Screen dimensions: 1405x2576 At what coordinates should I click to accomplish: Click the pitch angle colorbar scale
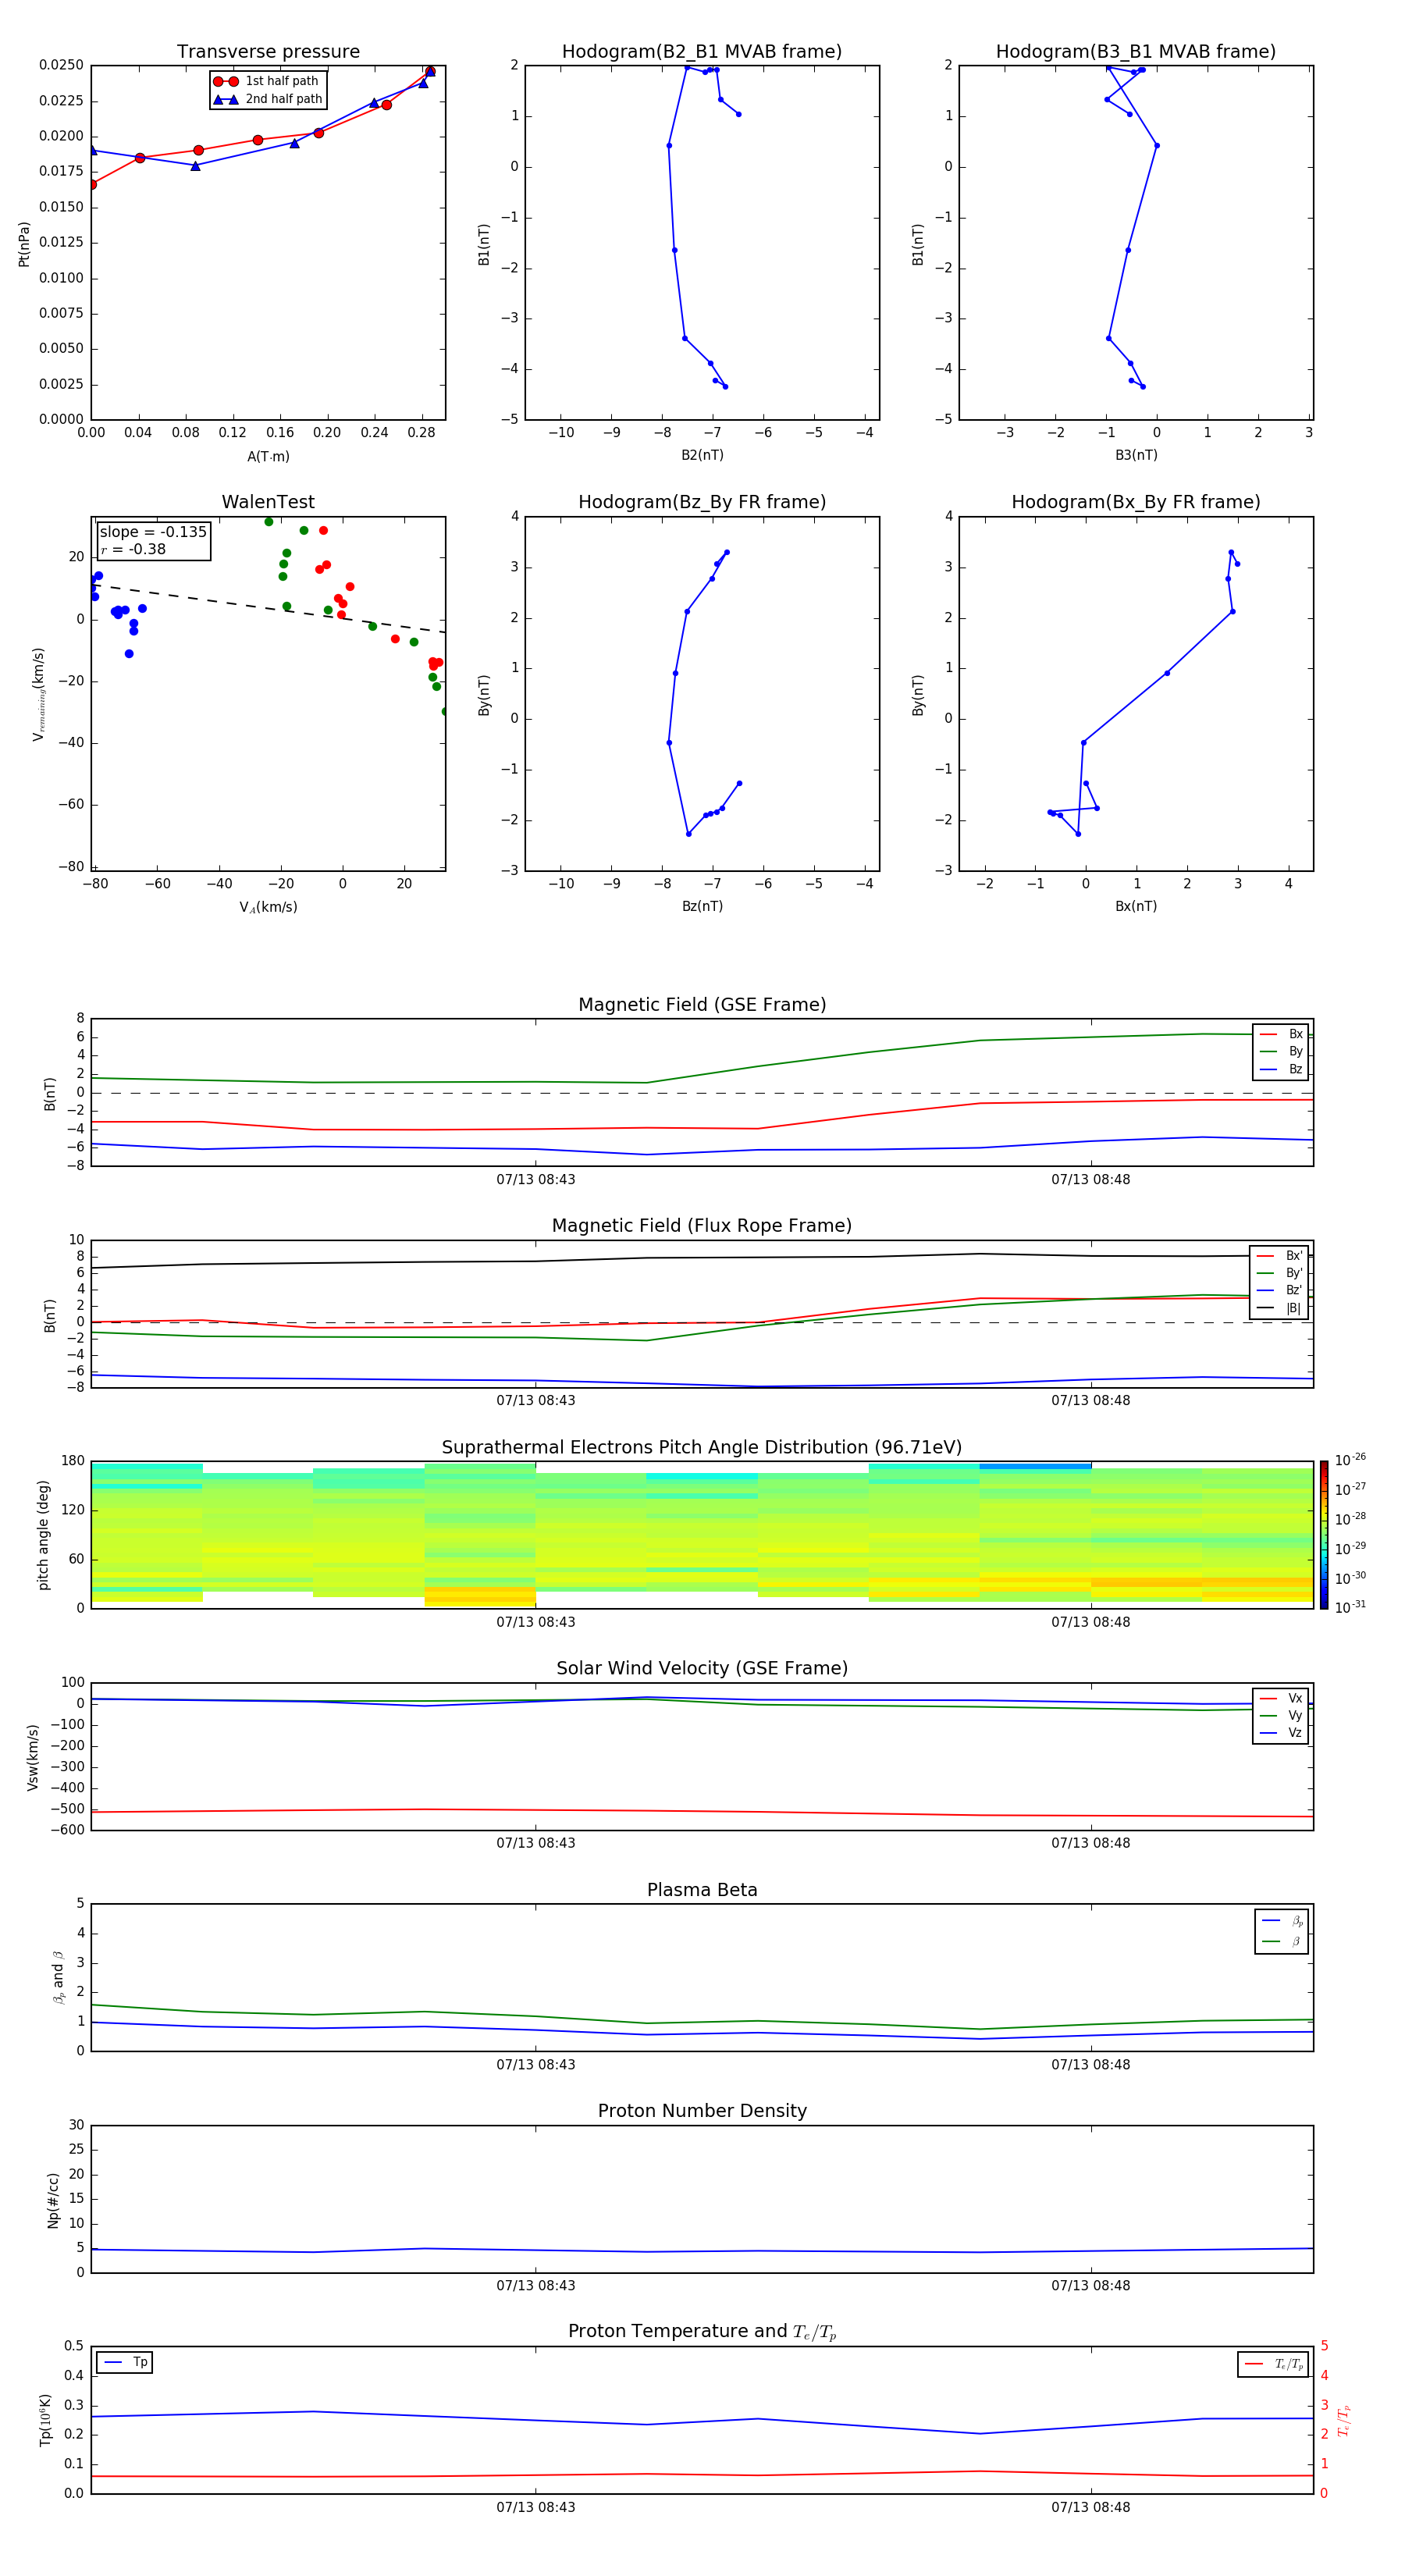click(1324, 1535)
